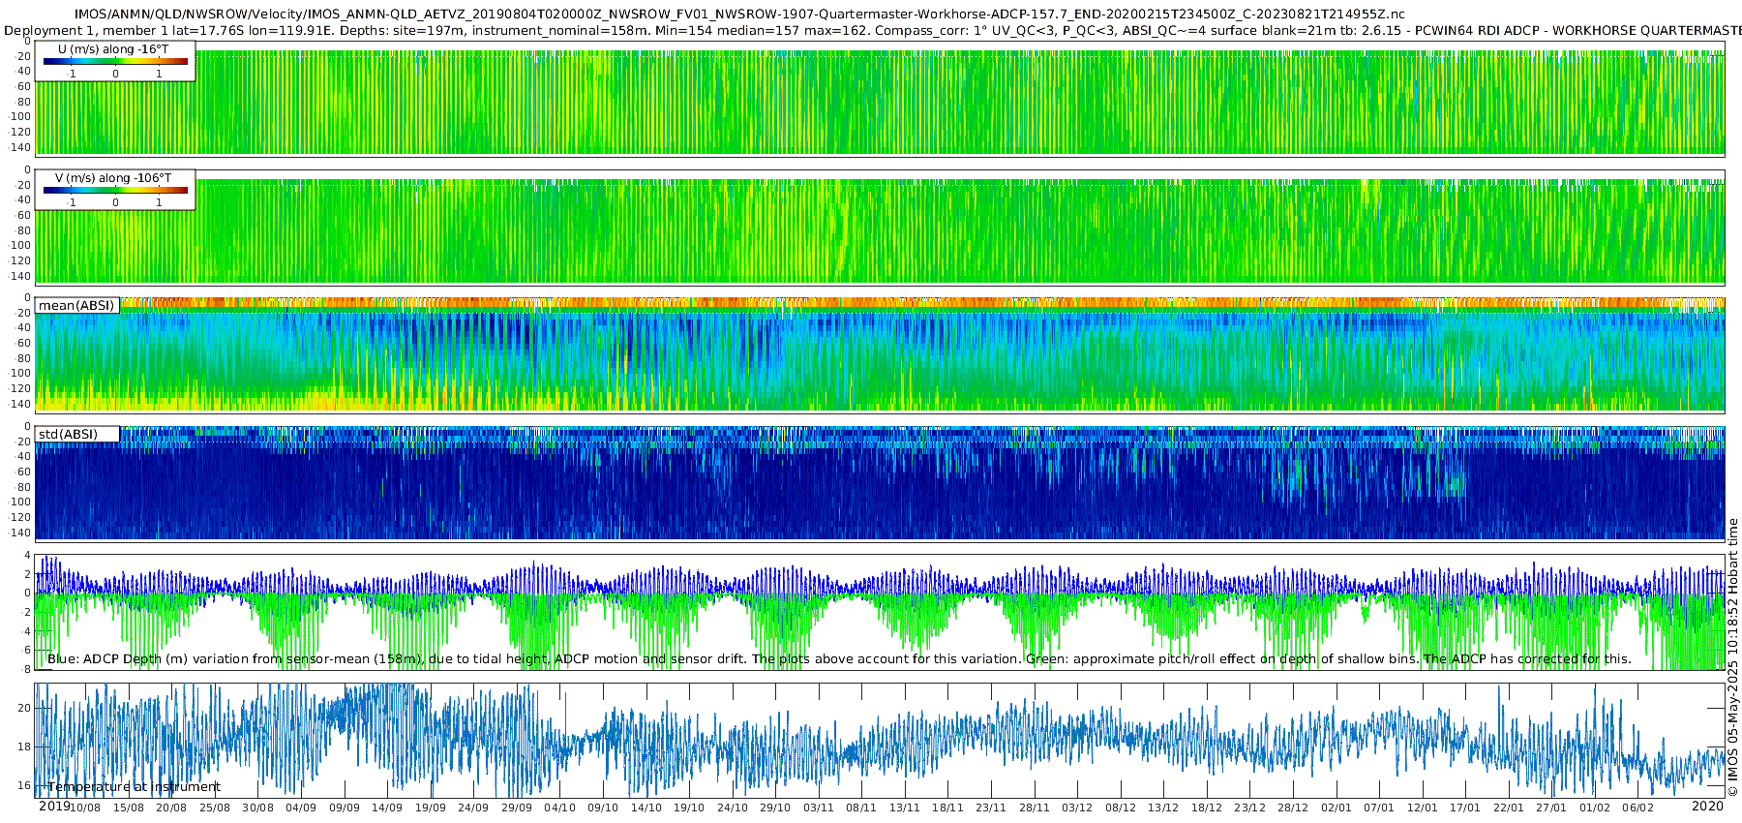Click the 'Deployment 1' metadata line
The width and height of the screenshot is (1742, 823).
(x=871, y=31)
